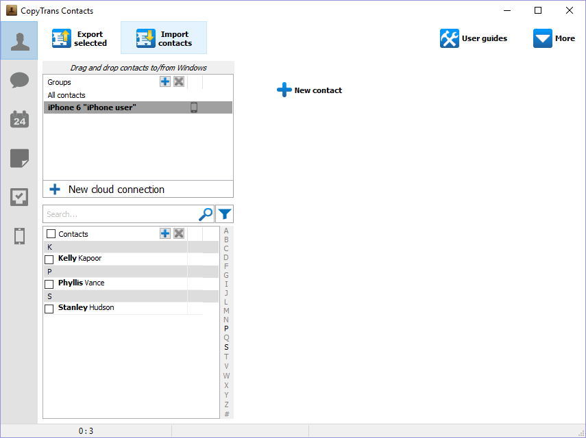586x438 pixels.
Task: Jump to letter P in alphabet index
Action: point(226,328)
